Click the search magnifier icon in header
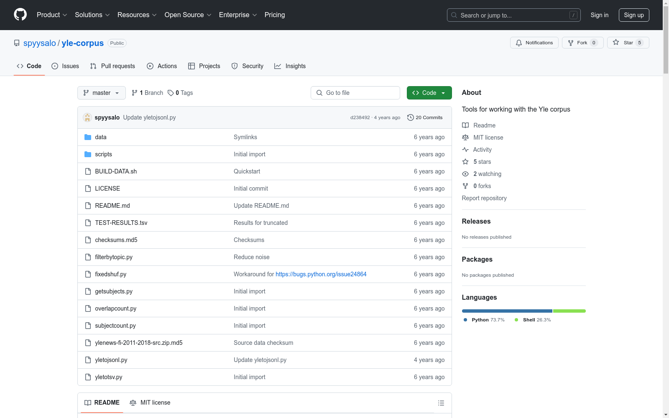 pos(454,15)
